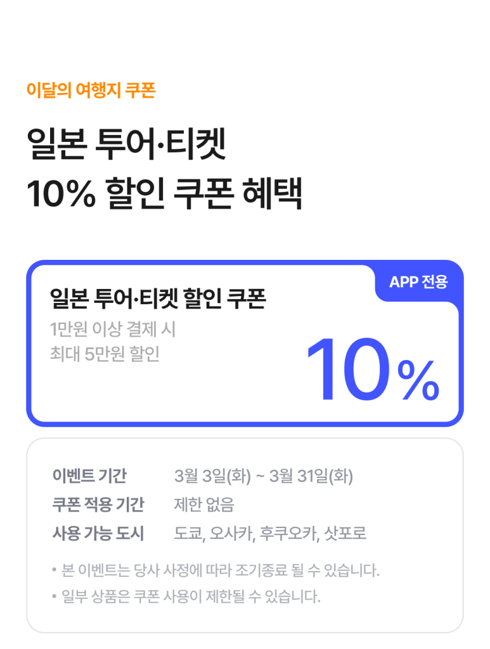Select the city '오사카'
490x649 pixels.
pos(232,534)
